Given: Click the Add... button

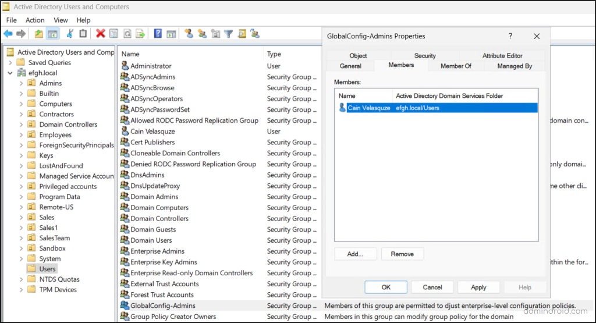Looking at the screenshot, I should tap(355, 254).
